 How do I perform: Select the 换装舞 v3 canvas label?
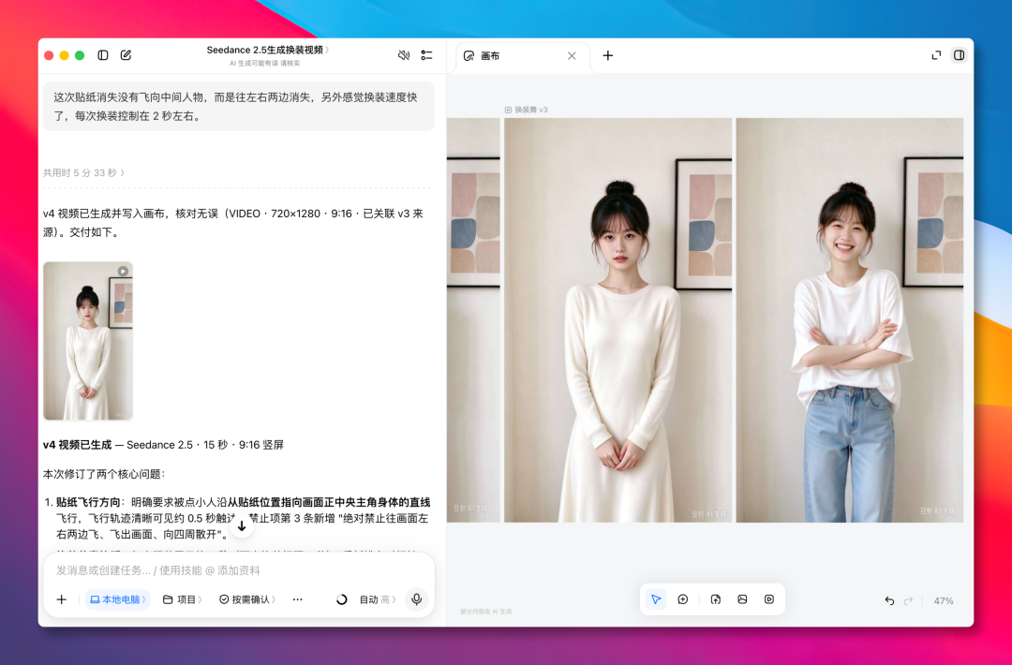(526, 110)
